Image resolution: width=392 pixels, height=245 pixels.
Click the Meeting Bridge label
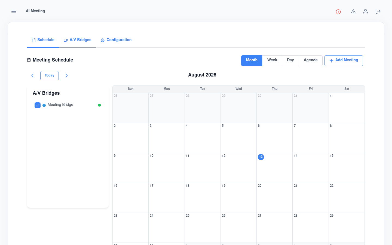(x=60, y=105)
